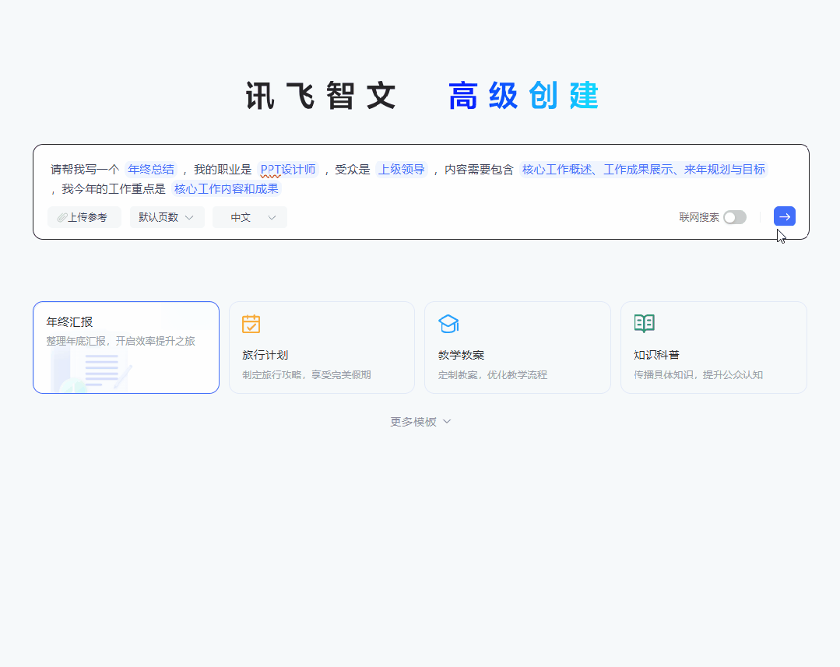The height and width of the screenshot is (667, 840).
Task: Click 定制教案，优化教学流程 description
Action: pyautogui.click(x=492, y=374)
